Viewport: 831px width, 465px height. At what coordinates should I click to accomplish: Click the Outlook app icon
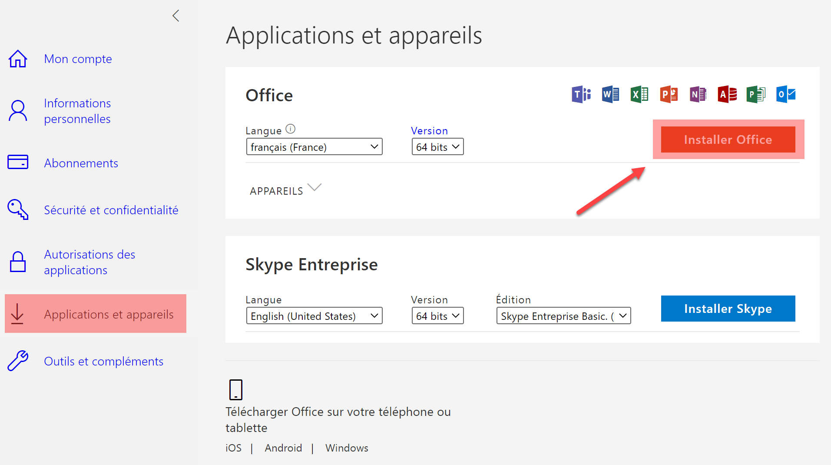pyautogui.click(x=786, y=94)
